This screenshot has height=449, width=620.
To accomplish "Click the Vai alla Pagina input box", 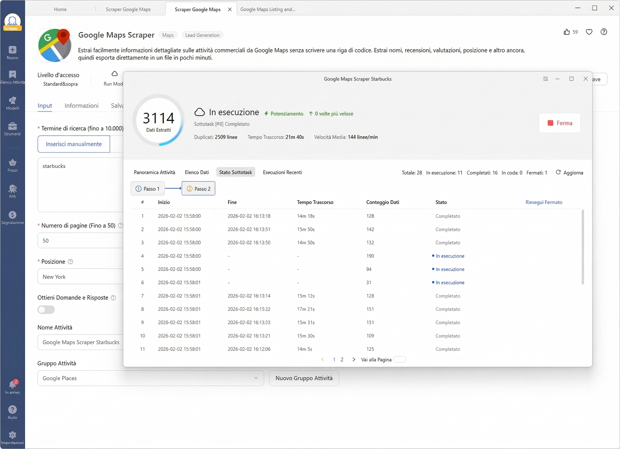I will tap(400, 360).
